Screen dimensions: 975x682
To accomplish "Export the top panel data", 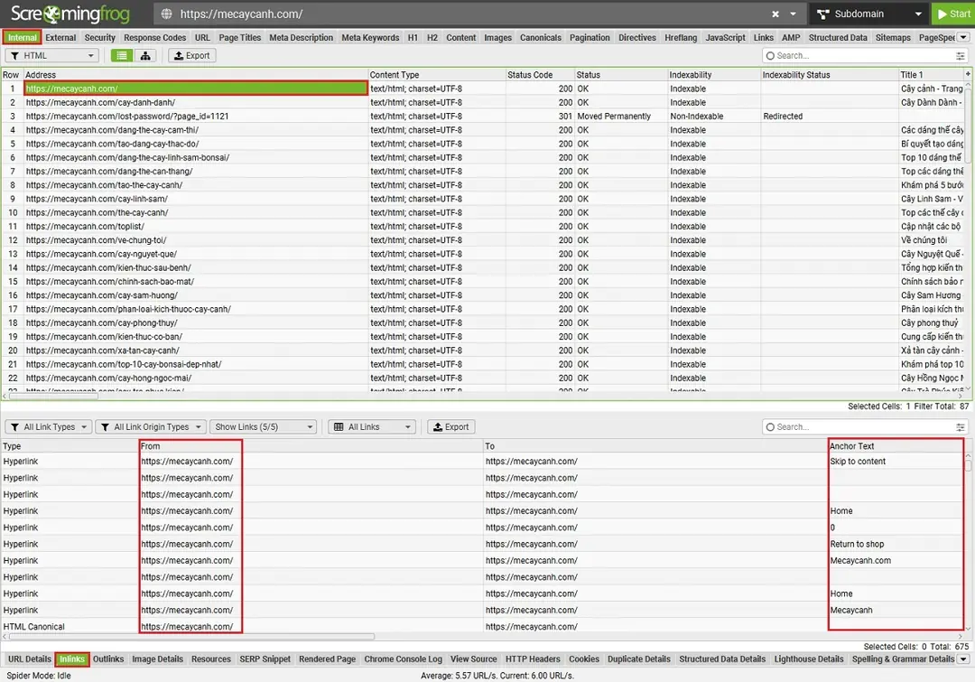I will coord(190,56).
